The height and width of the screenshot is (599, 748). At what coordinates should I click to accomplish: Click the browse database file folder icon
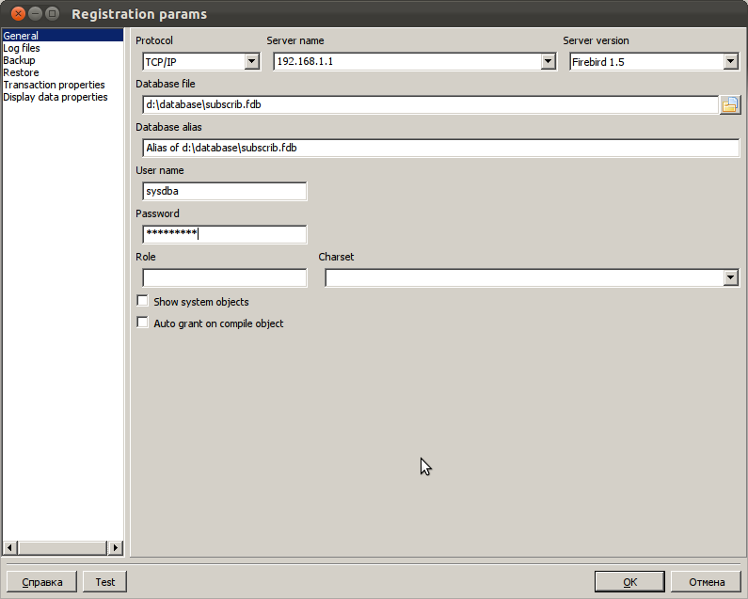[x=730, y=104]
